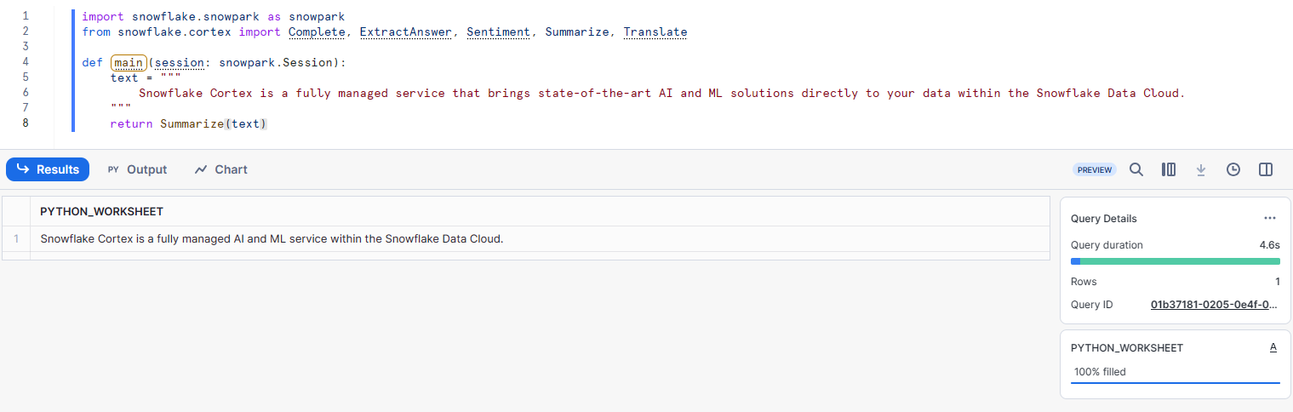Click the query duration progress bar
The width and height of the screenshot is (1293, 412).
pyautogui.click(x=1175, y=261)
